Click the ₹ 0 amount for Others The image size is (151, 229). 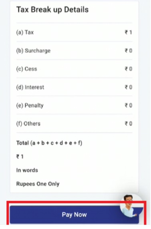(x=129, y=123)
